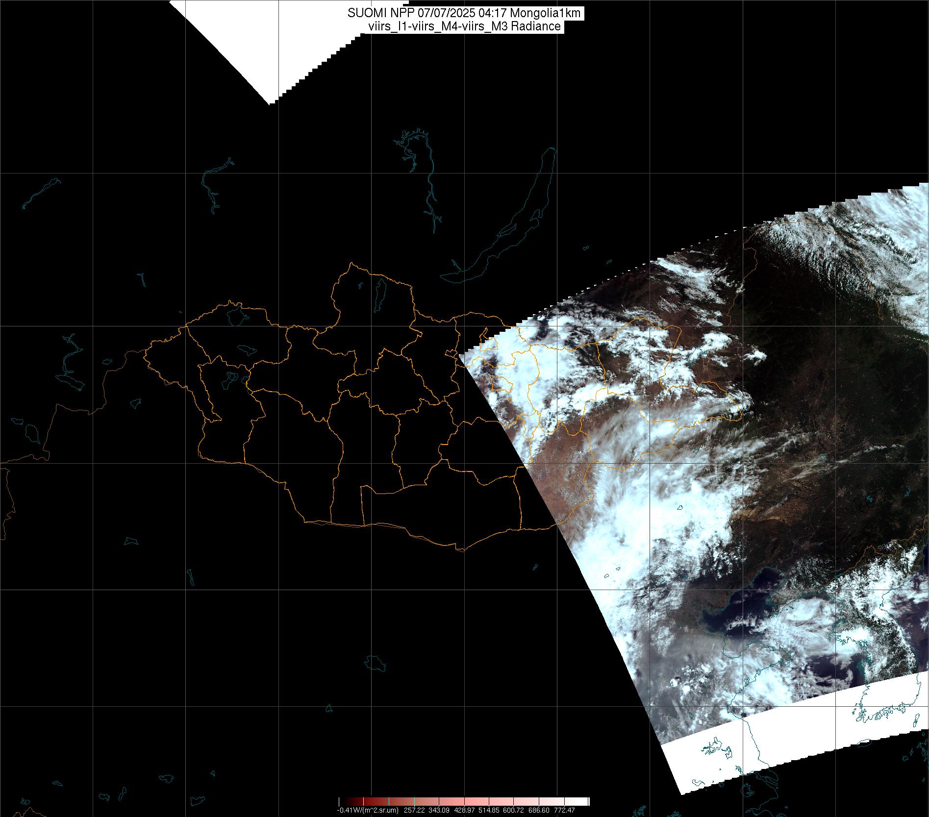Click the 257.22 colorbar tick label
929x817 pixels.
coord(415,811)
